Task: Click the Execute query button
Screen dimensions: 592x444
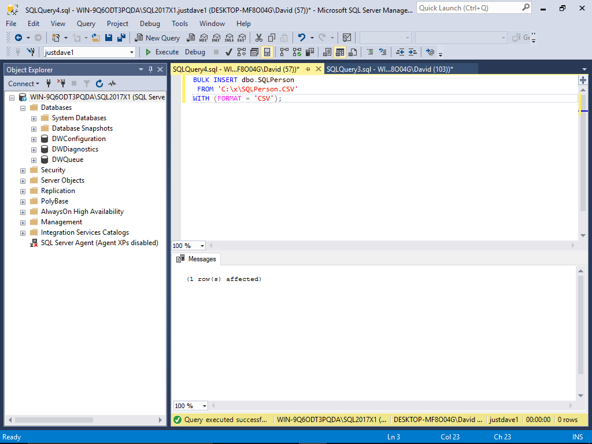Action: (162, 52)
